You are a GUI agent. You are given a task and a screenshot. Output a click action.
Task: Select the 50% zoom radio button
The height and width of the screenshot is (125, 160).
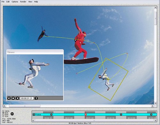3,113
